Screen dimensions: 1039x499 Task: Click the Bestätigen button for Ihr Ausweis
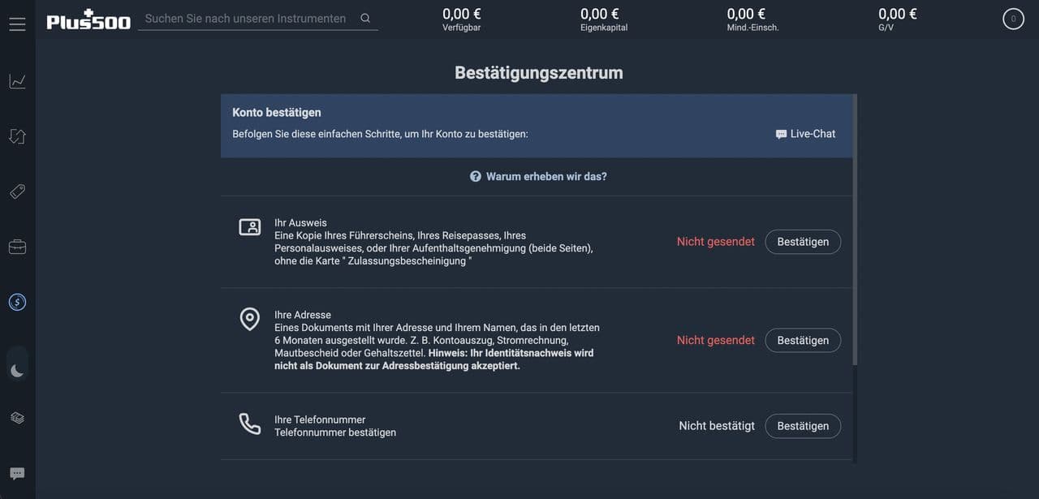[x=803, y=242]
